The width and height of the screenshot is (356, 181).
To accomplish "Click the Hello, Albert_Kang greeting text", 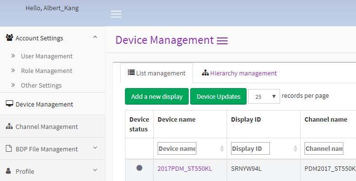I will 52,8.
